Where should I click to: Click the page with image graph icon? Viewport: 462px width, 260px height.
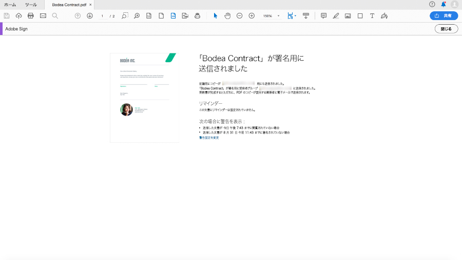point(185,16)
